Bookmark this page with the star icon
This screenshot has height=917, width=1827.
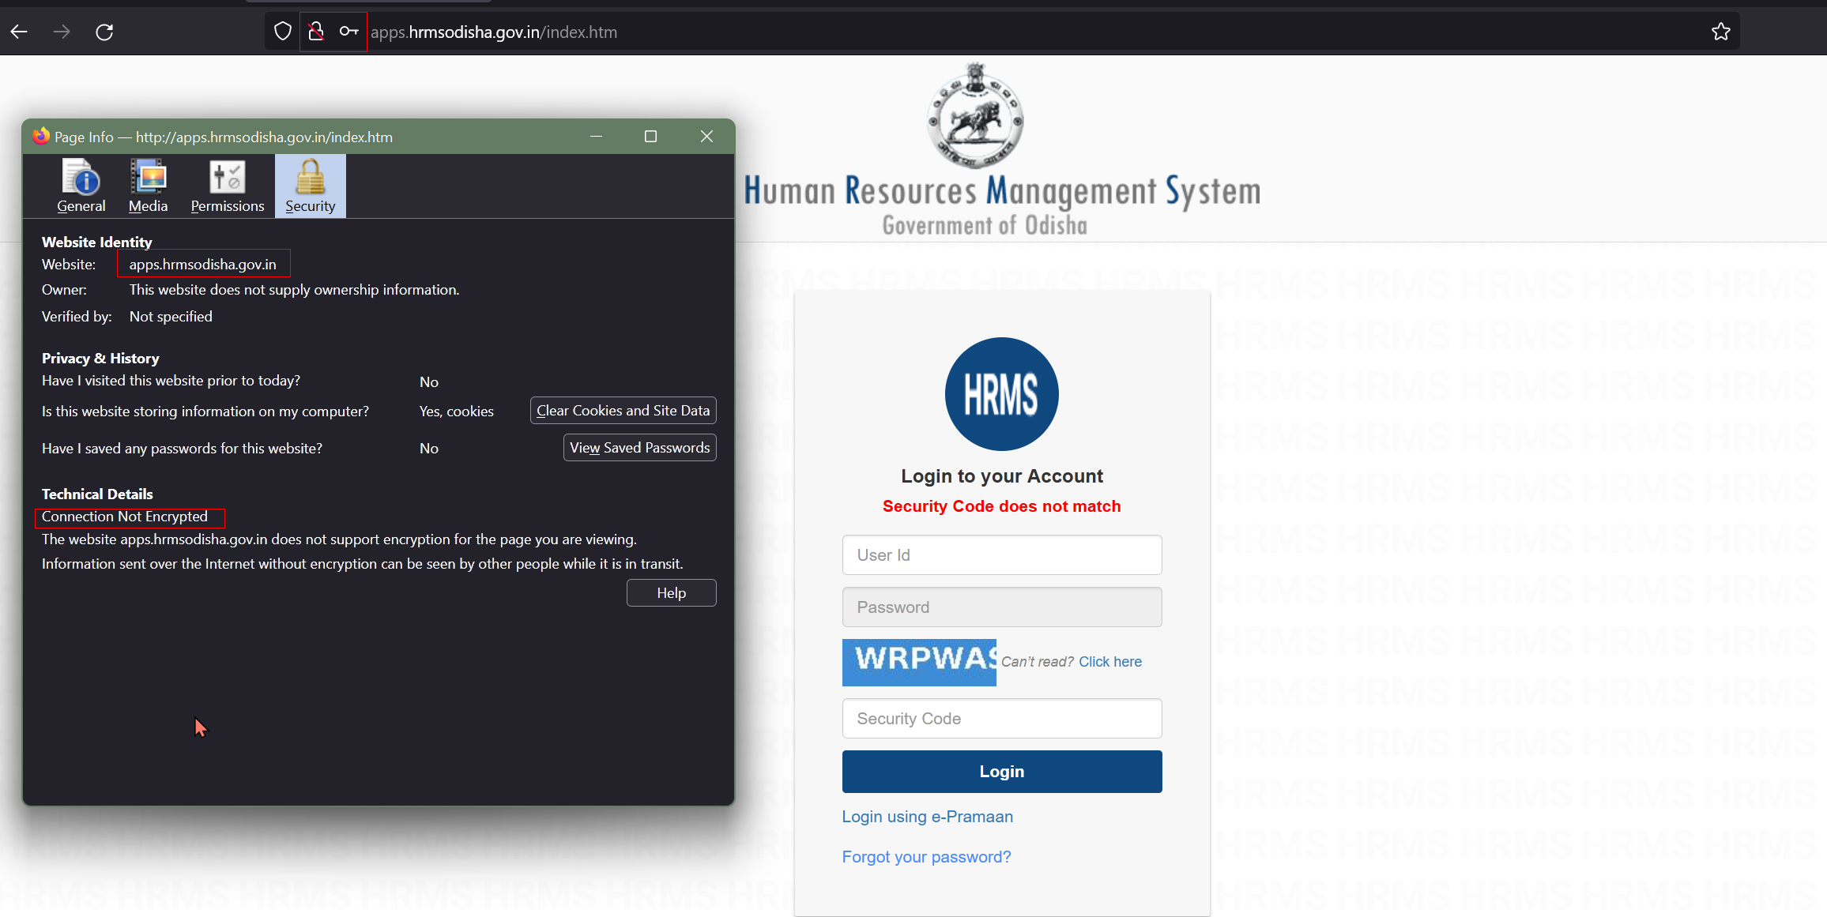(1720, 32)
